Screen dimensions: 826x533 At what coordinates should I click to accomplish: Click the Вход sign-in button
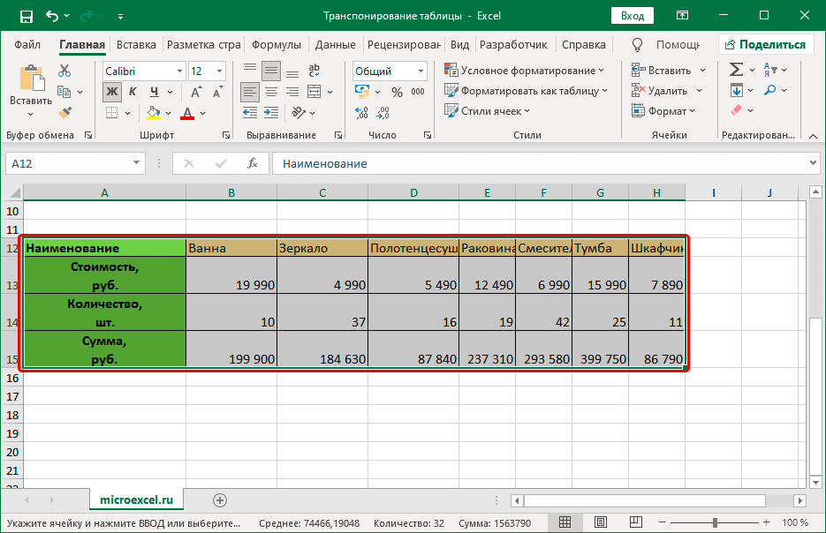click(x=633, y=16)
